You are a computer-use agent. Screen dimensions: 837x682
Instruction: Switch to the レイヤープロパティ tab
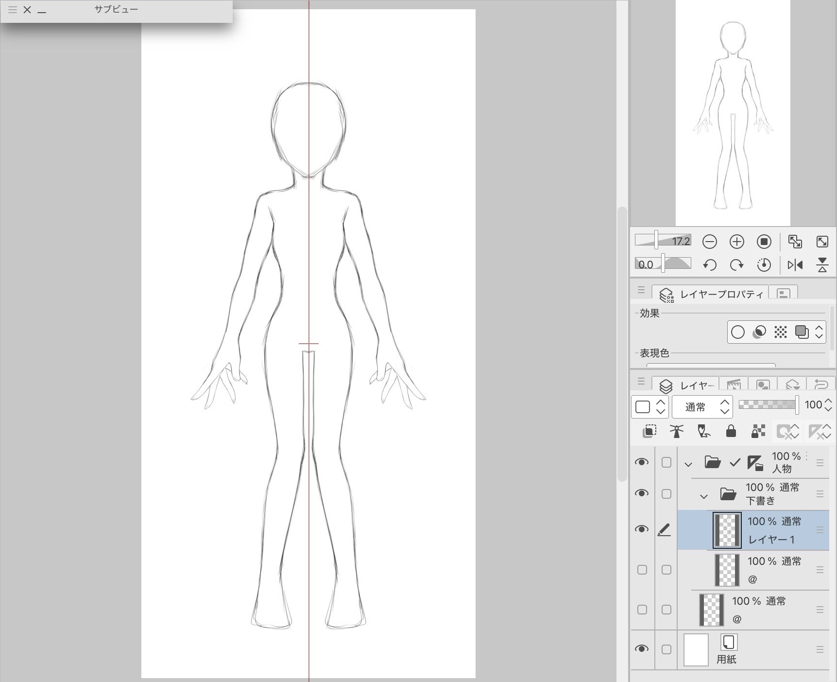coord(712,294)
